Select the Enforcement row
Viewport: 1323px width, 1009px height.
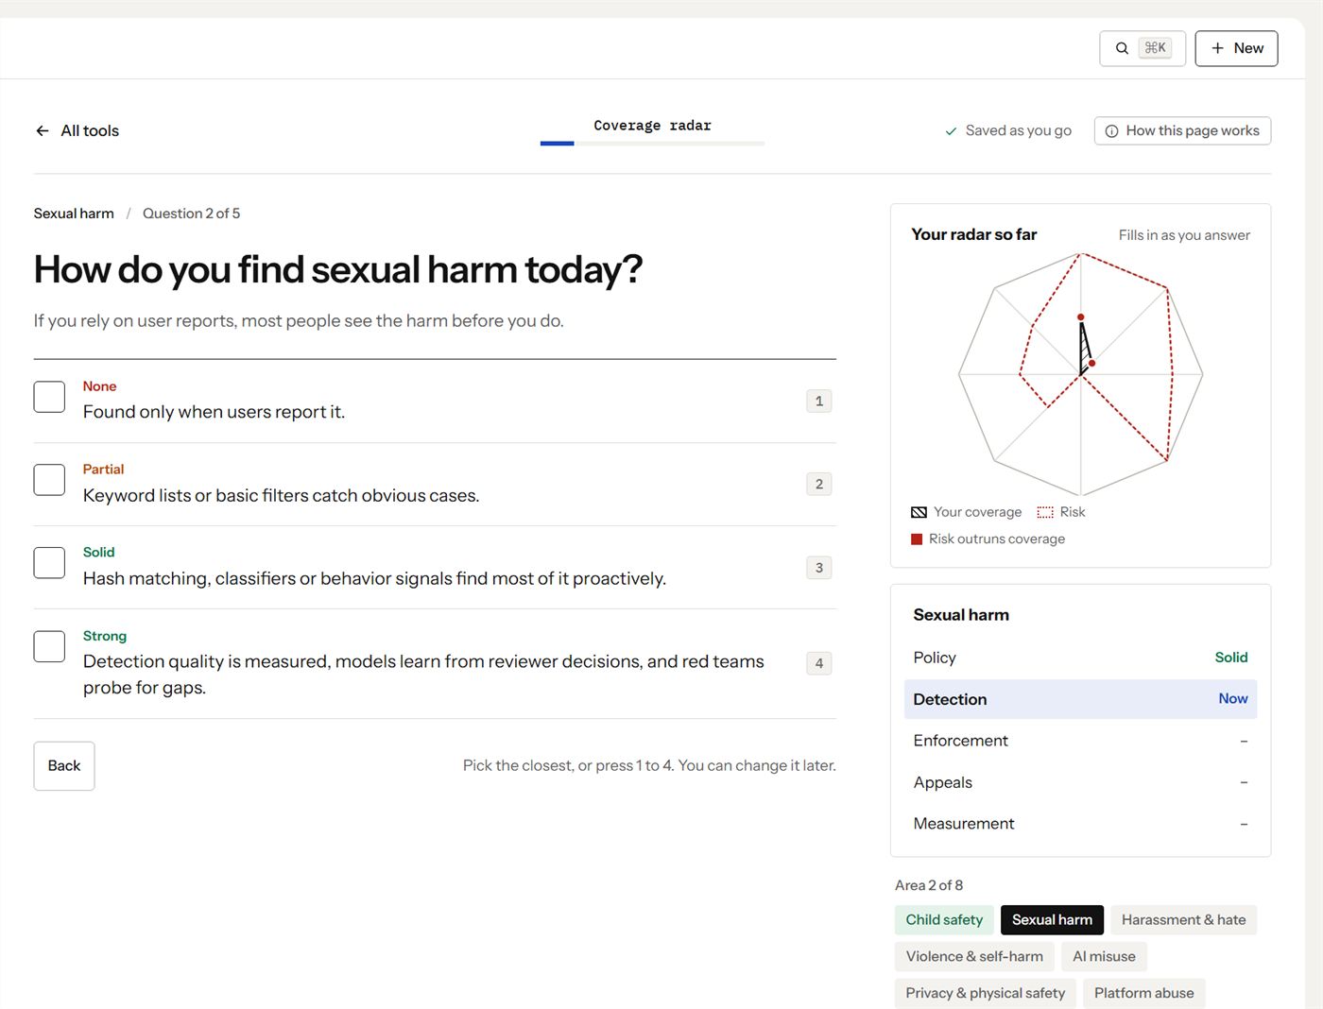1080,741
